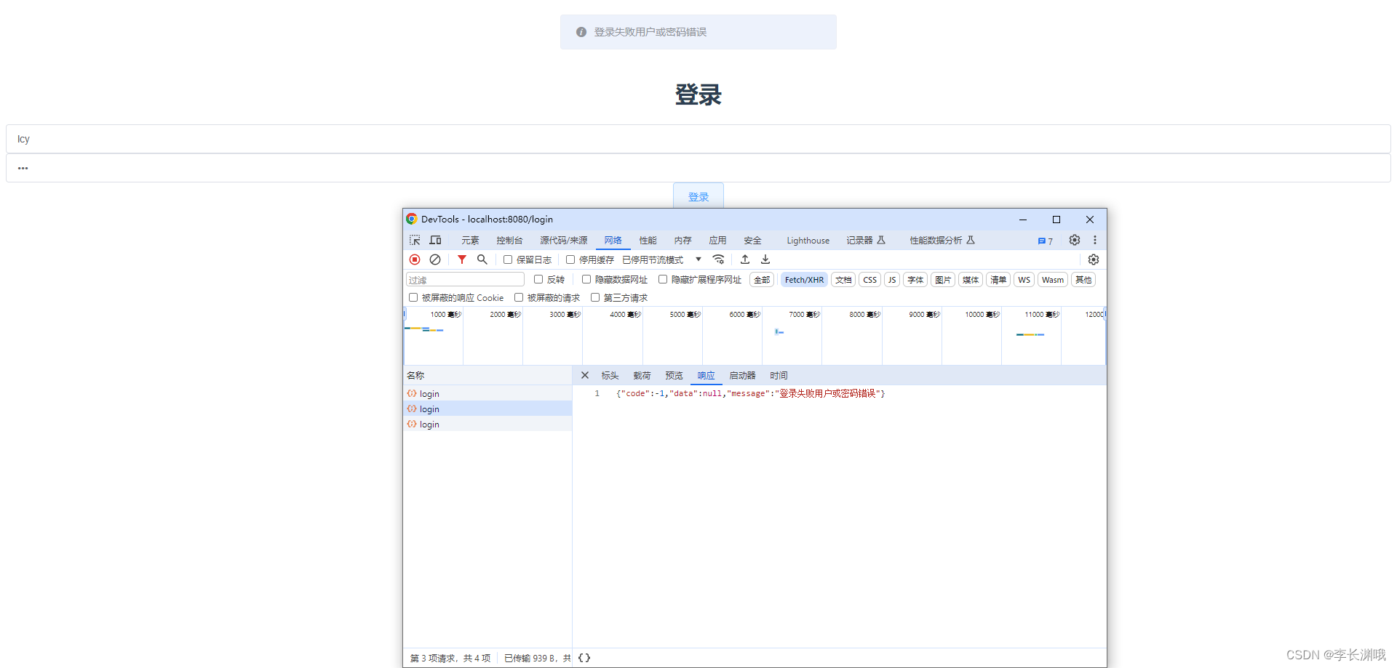Open the 预览 request tab
1397x668 pixels.
pos(674,376)
